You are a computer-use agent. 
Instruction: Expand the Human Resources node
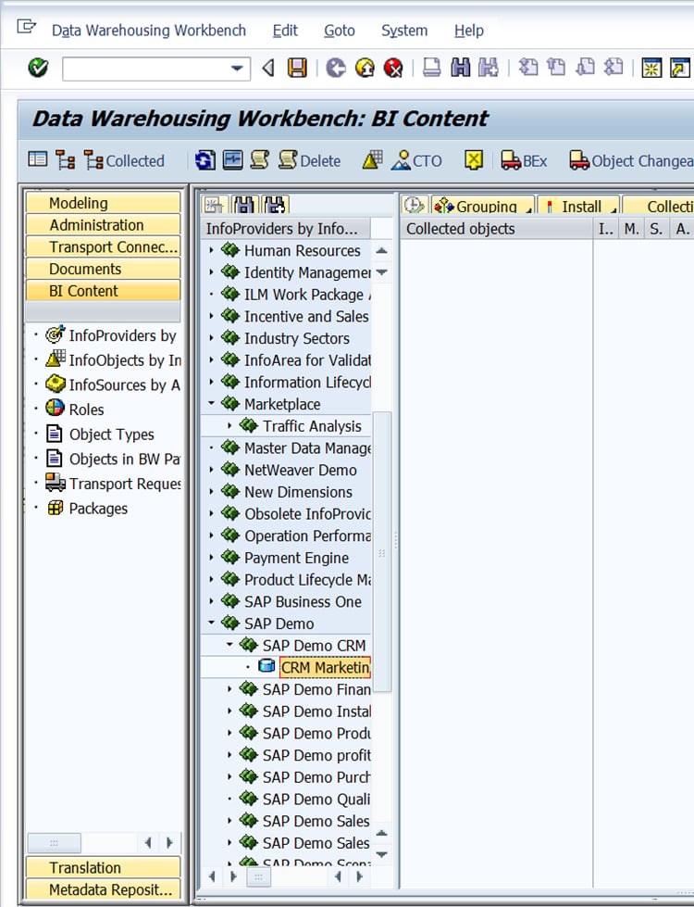(212, 250)
